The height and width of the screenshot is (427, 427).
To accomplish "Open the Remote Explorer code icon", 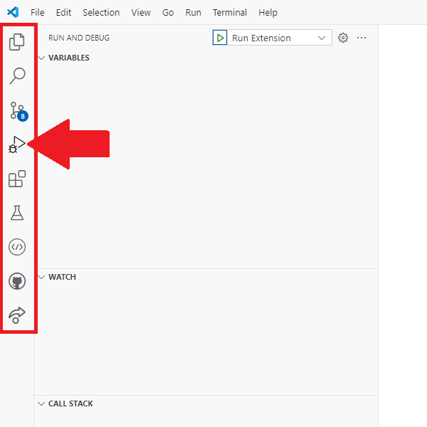I will (17, 247).
